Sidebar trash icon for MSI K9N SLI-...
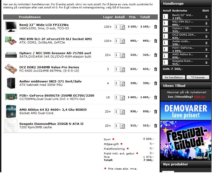 coord(207,23)
